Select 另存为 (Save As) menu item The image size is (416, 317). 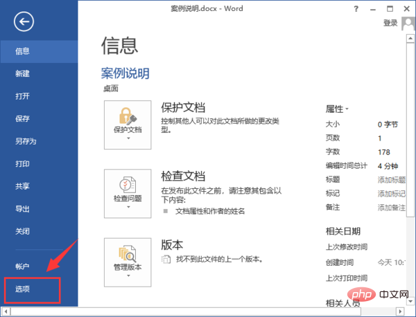[x=26, y=141]
